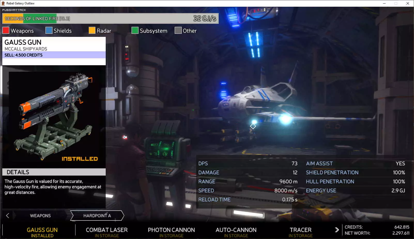The image size is (414, 239).
Task: Click the orange Radar color swatch
Action: (92, 30)
